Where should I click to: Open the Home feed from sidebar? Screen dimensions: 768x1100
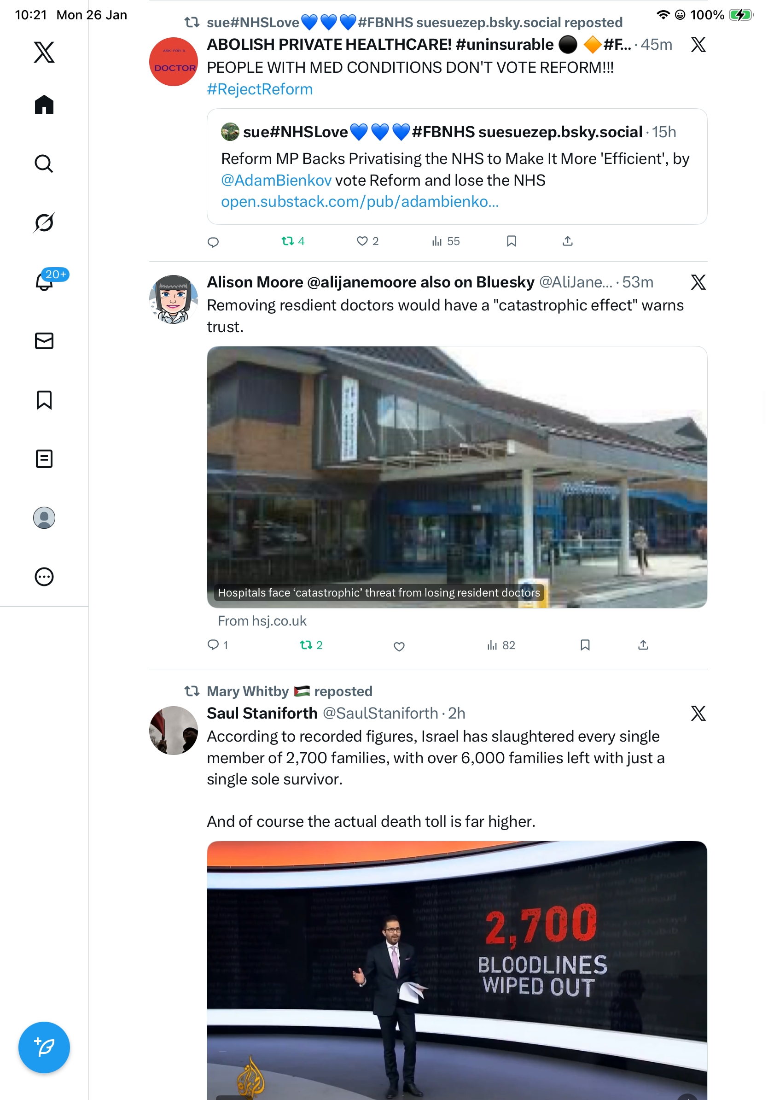point(44,105)
